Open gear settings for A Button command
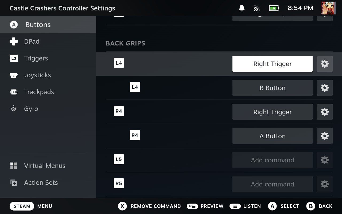342x214 pixels. tap(324, 136)
